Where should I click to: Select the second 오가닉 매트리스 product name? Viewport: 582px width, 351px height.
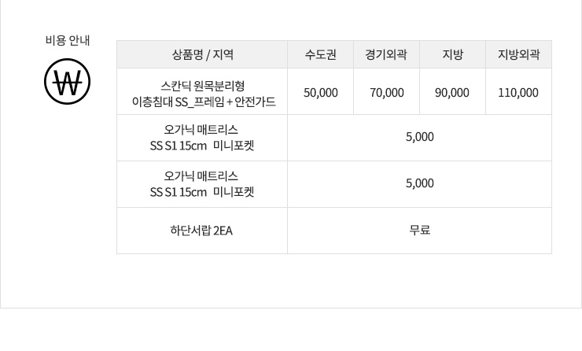(x=201, y=175)
